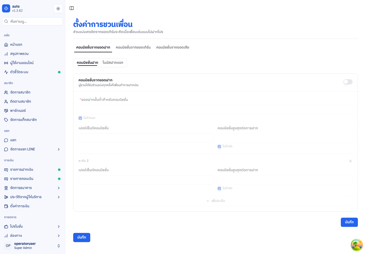Click users icon beside จัดการสมาชิก
Image resolution: width=366 pixels, height=254 pixels.
coord(6,92)
